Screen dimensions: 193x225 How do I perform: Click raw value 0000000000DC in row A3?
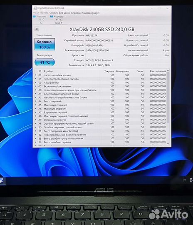point(158,97)
